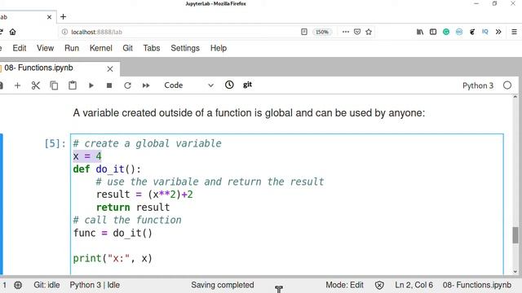Click Python 3 | Idle status
This screenshot has width=522, height=293.
click(x=95, y=285)
